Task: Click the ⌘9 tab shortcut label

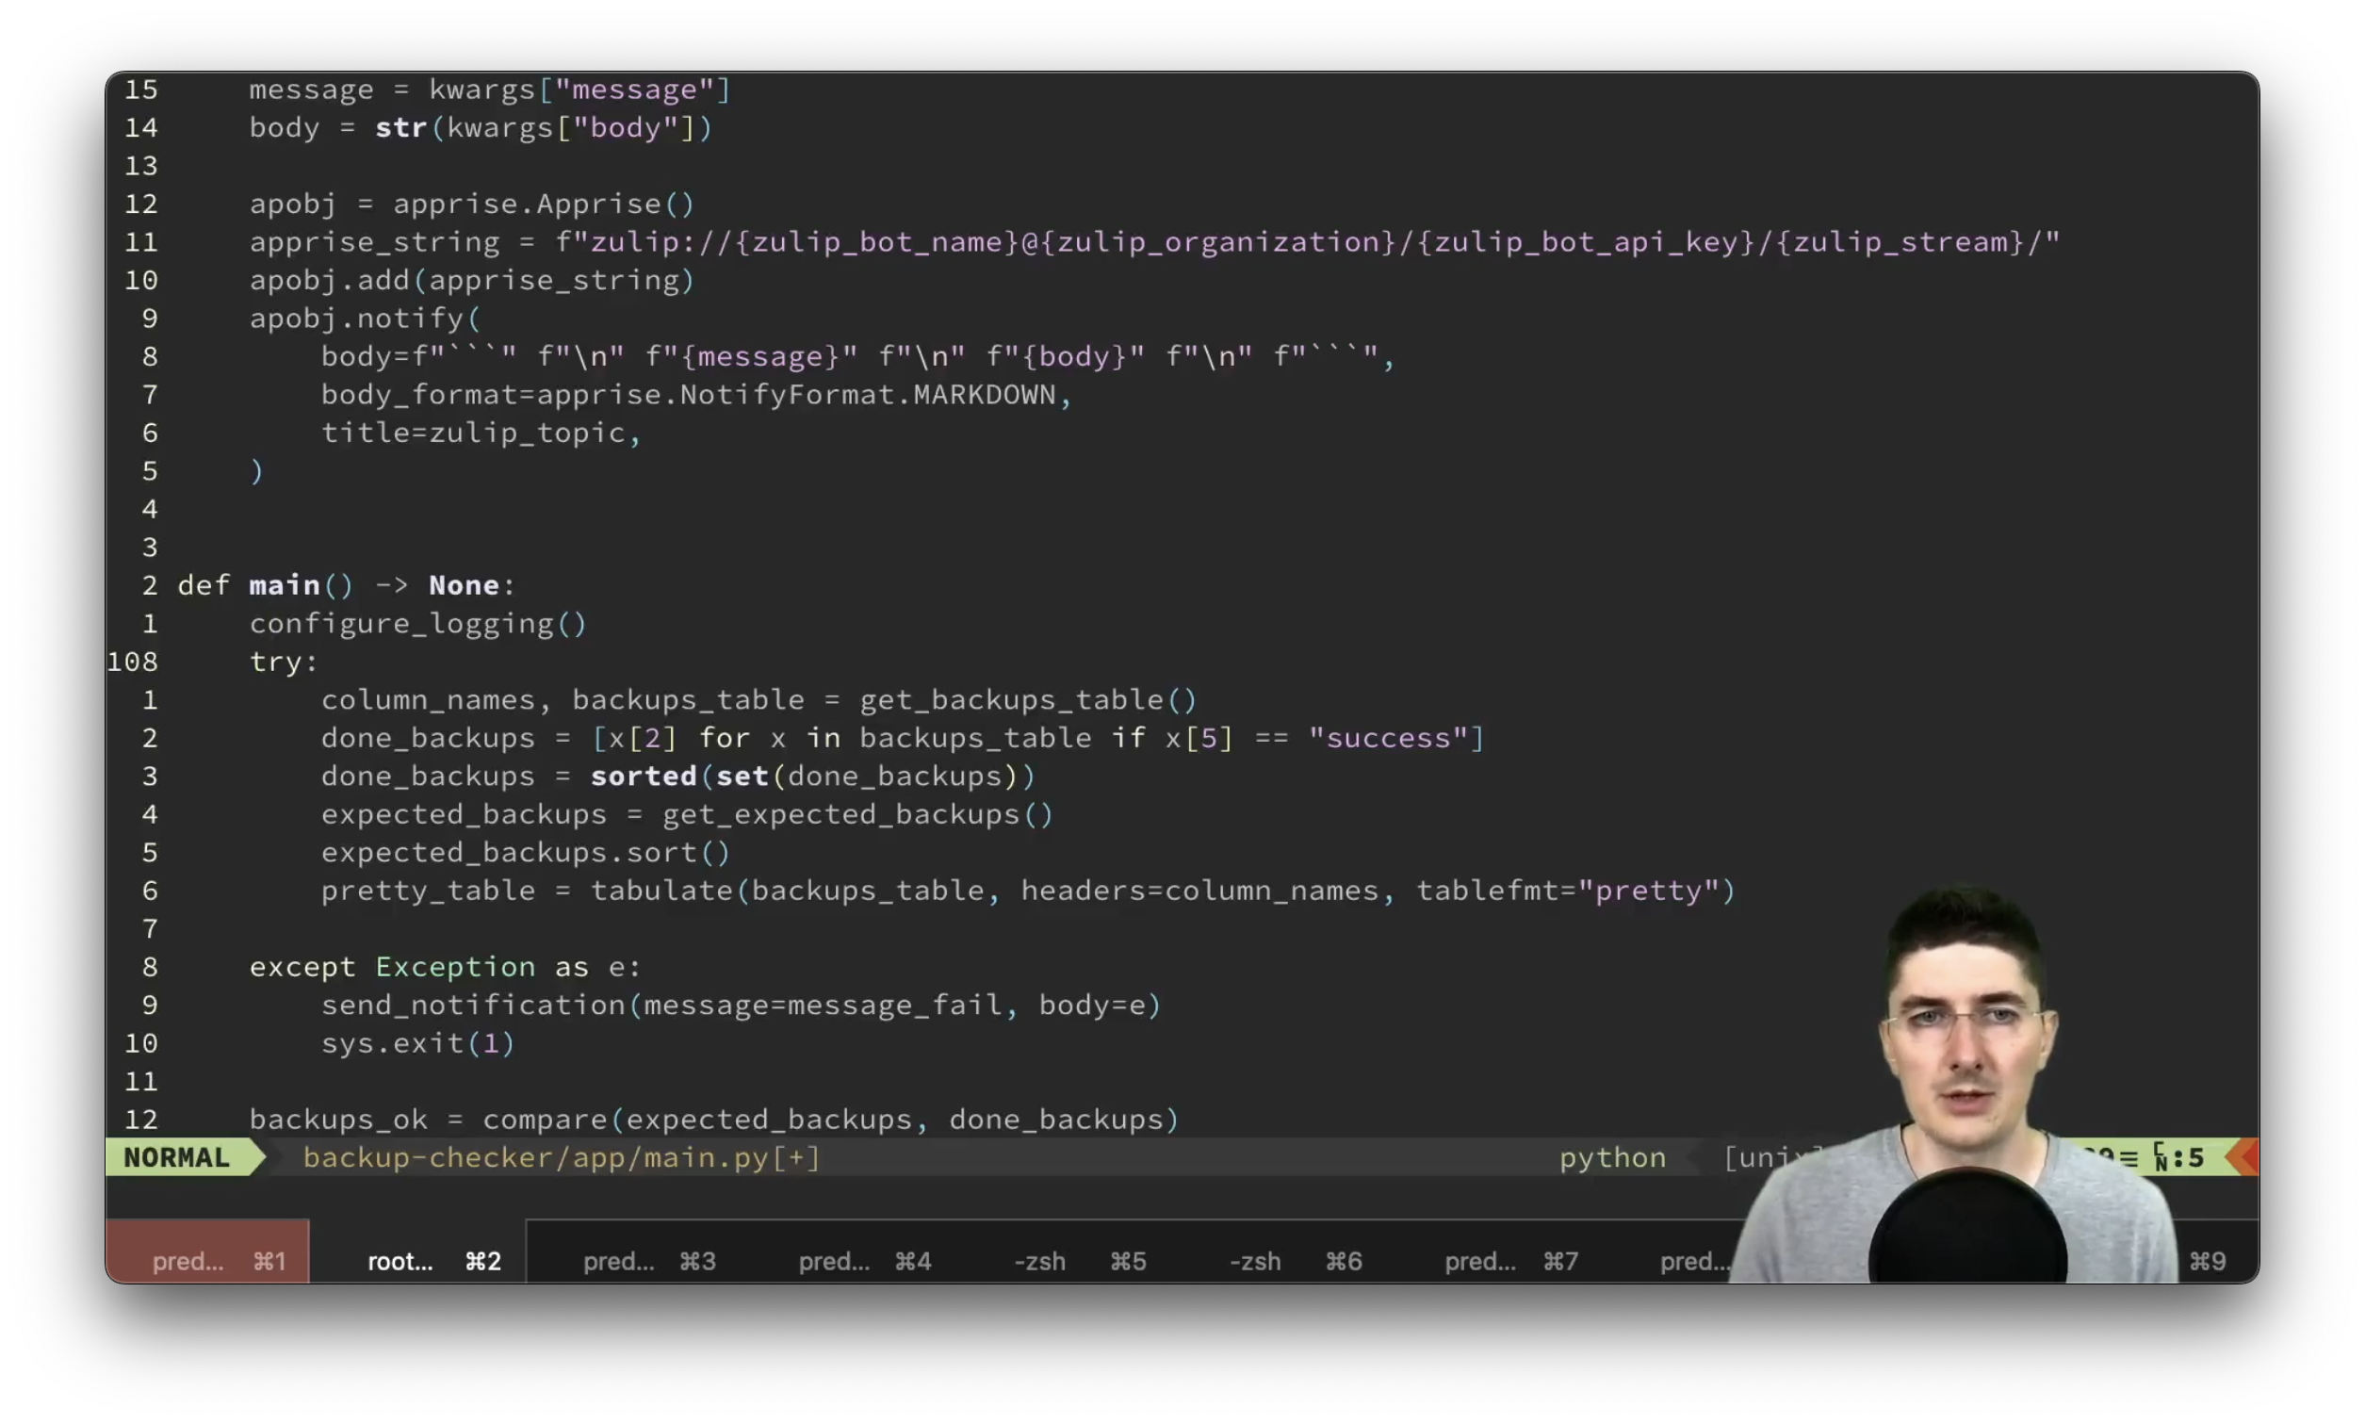Action: click(2207, 1260)
